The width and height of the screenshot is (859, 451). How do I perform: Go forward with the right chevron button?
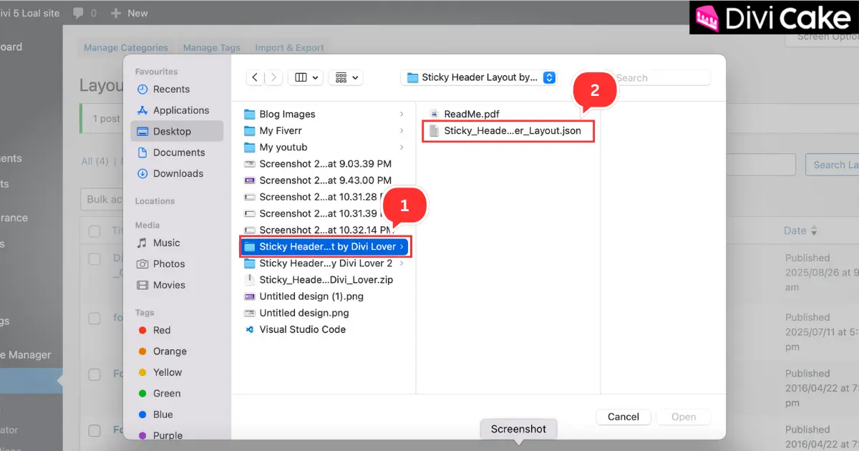pyautogui.click(x=274, y=77)
